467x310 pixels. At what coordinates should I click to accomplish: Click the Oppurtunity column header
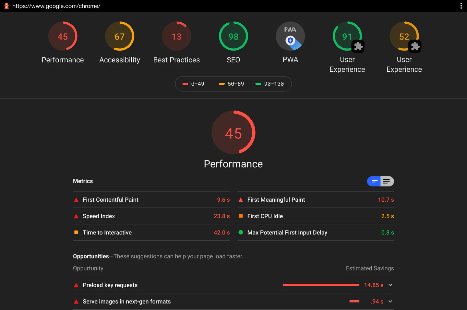pos(88,268)
